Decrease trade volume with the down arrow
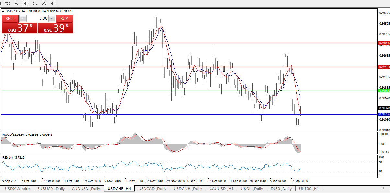The height and width of the screenshot is (193, 390). [23, 18]
